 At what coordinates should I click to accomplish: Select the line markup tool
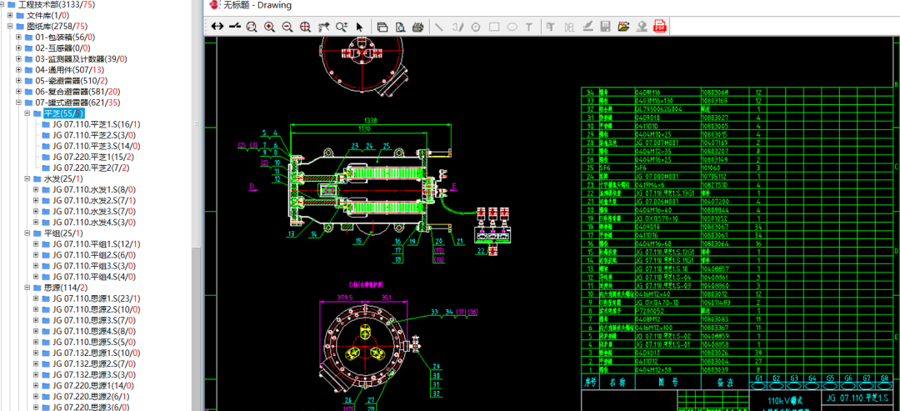tap(439, 27)
